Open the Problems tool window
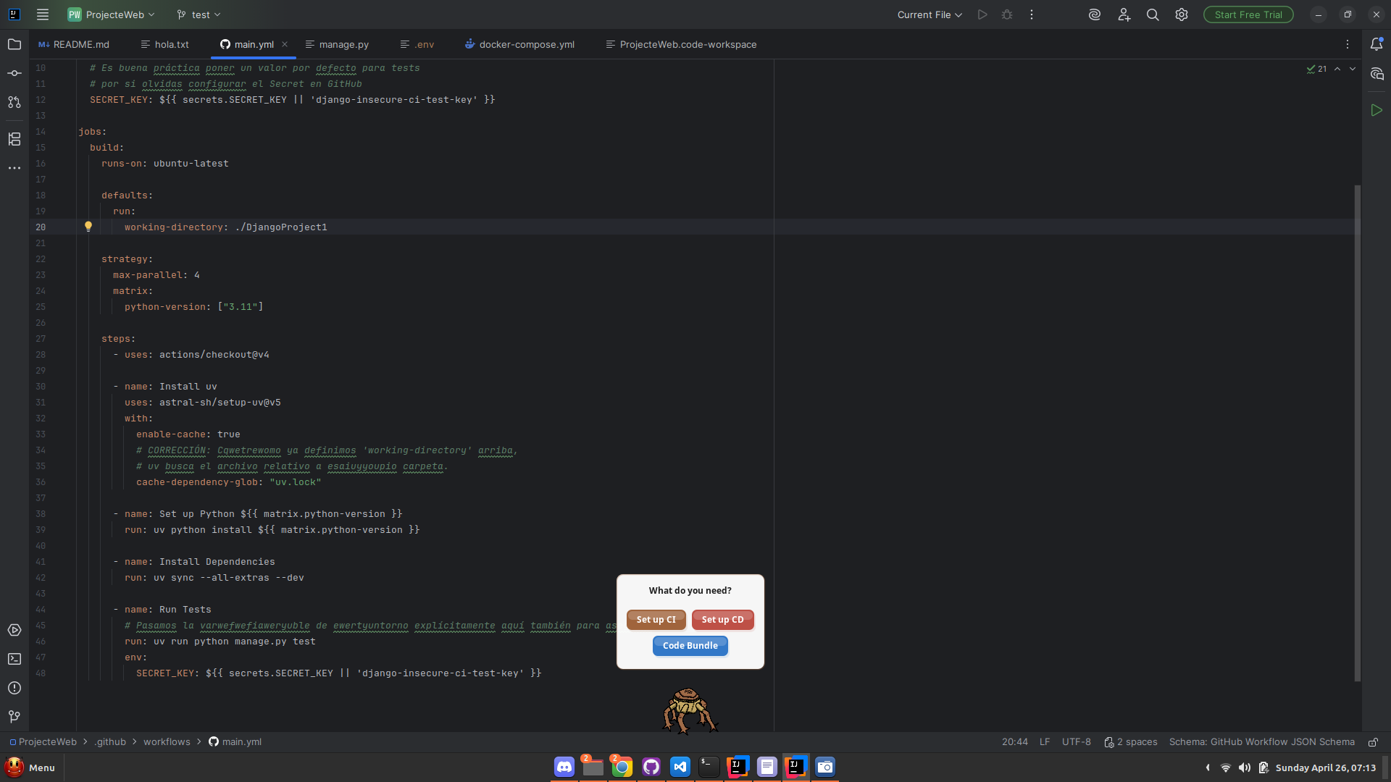The image size is (1391, 782). click(x=14, y=688)
